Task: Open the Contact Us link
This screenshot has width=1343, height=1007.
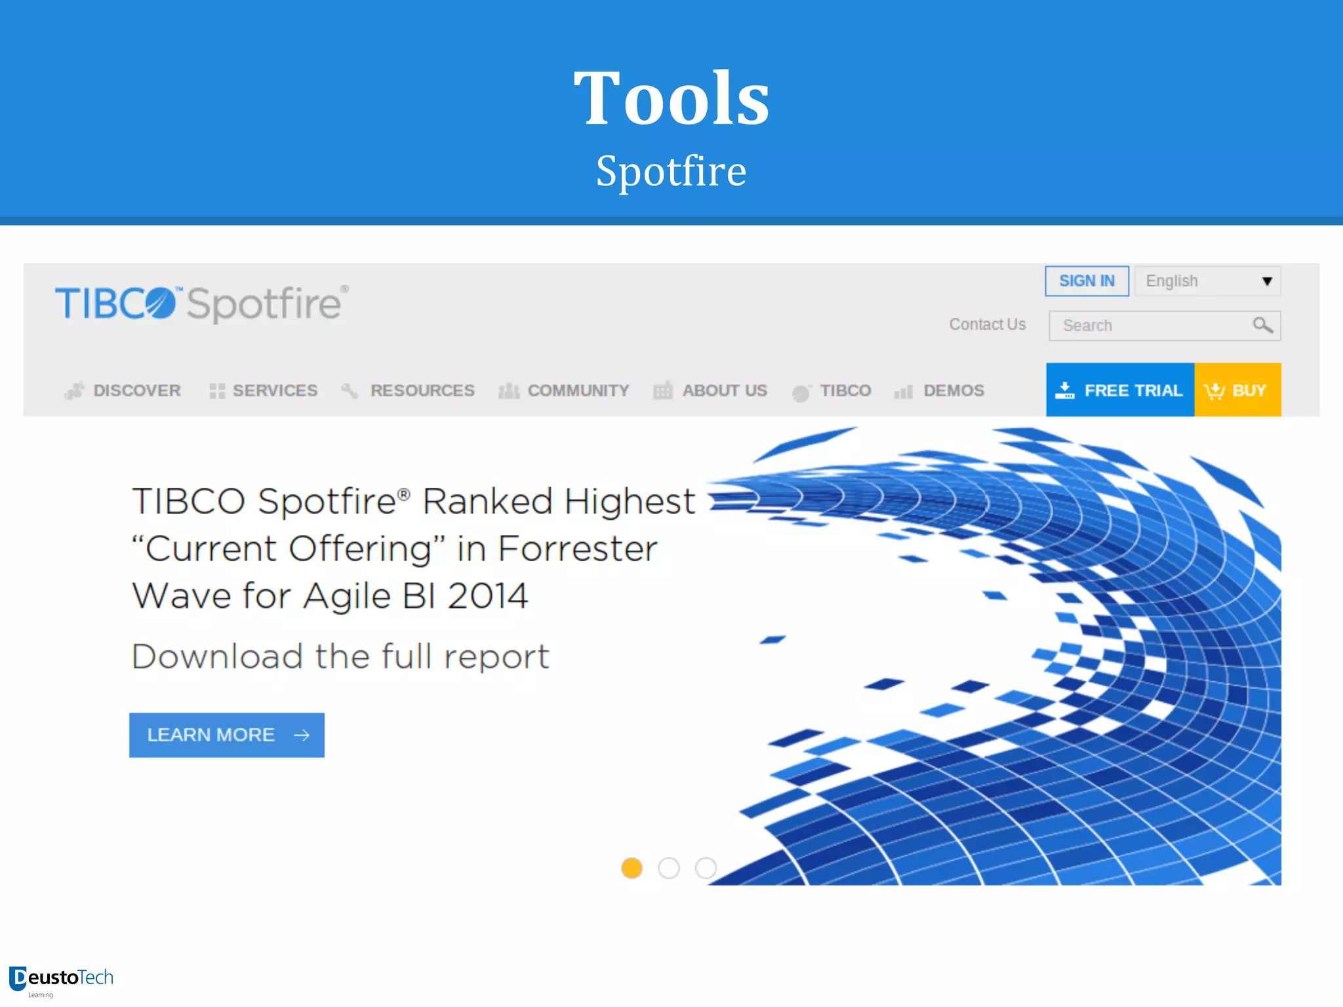Action: pos(988,325)
